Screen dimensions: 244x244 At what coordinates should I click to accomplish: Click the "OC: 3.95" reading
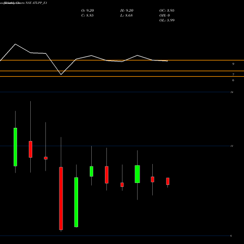[167, 11]
